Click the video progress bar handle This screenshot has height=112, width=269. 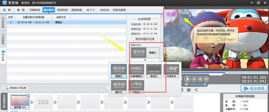pos(227,72)
